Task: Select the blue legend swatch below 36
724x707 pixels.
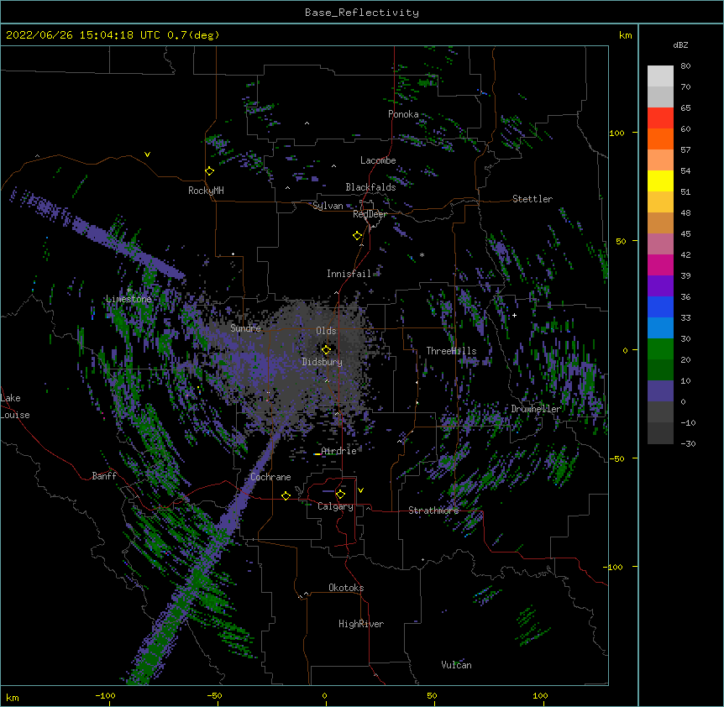Action: tap(660, 306)
